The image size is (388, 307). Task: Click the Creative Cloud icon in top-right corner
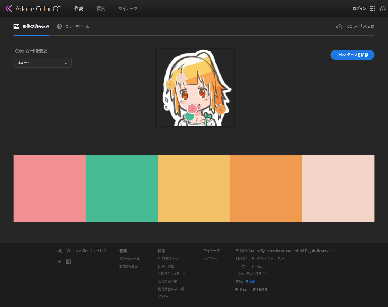click(x=383, y=9)
